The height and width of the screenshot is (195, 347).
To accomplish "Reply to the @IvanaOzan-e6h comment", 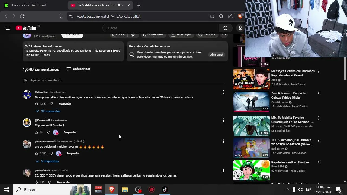I will (73, 153).
